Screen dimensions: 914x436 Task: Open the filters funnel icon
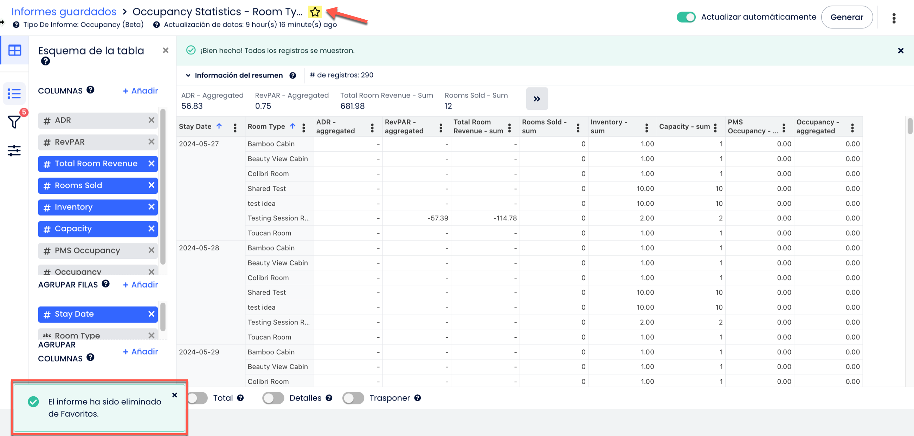[x=14, y=122]
